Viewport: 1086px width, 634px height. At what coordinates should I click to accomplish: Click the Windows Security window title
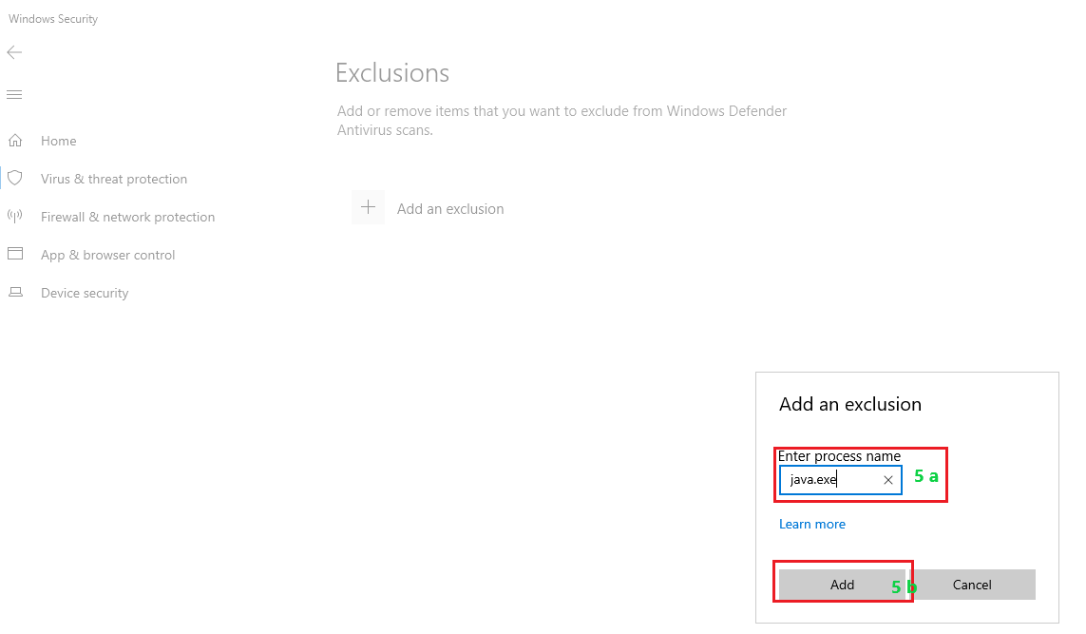click(x=53, y=19)
